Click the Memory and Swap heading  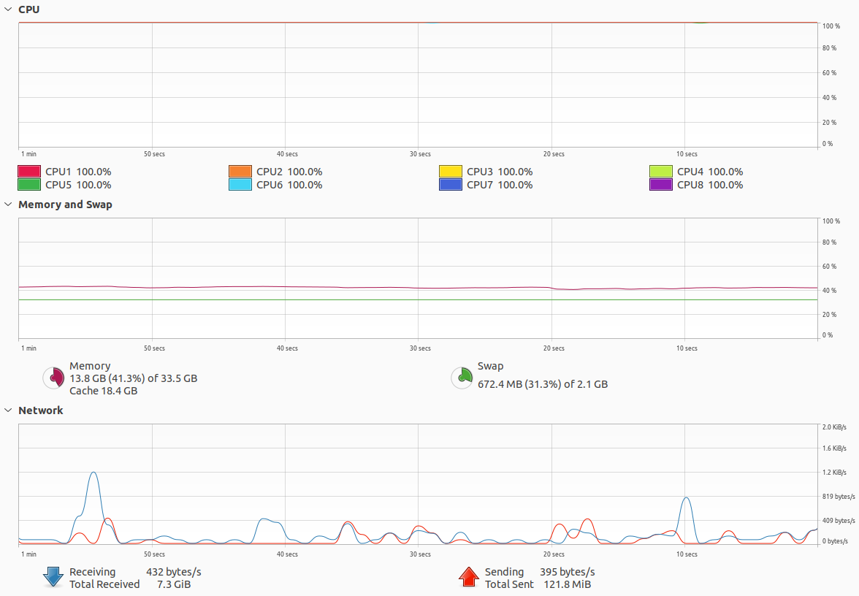click(65, 205)
